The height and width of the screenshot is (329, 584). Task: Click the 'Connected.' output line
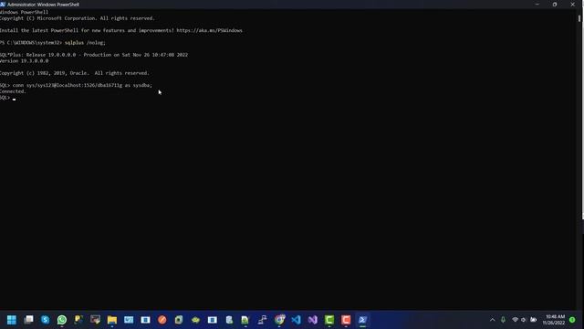[13, 91]
